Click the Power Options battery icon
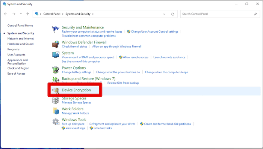This screenshot has height=149, width=263. pos(56,70)
